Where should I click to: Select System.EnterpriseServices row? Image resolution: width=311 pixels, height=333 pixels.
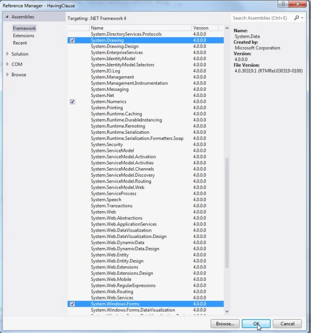(146, 53)
